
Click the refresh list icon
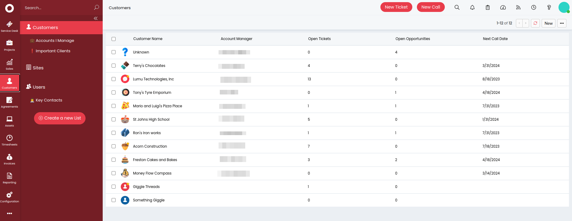[535, 23]
